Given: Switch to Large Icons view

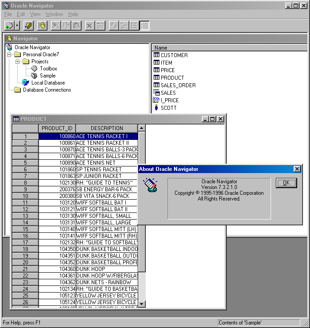Looking at the screenshot, I should point(114,26).
